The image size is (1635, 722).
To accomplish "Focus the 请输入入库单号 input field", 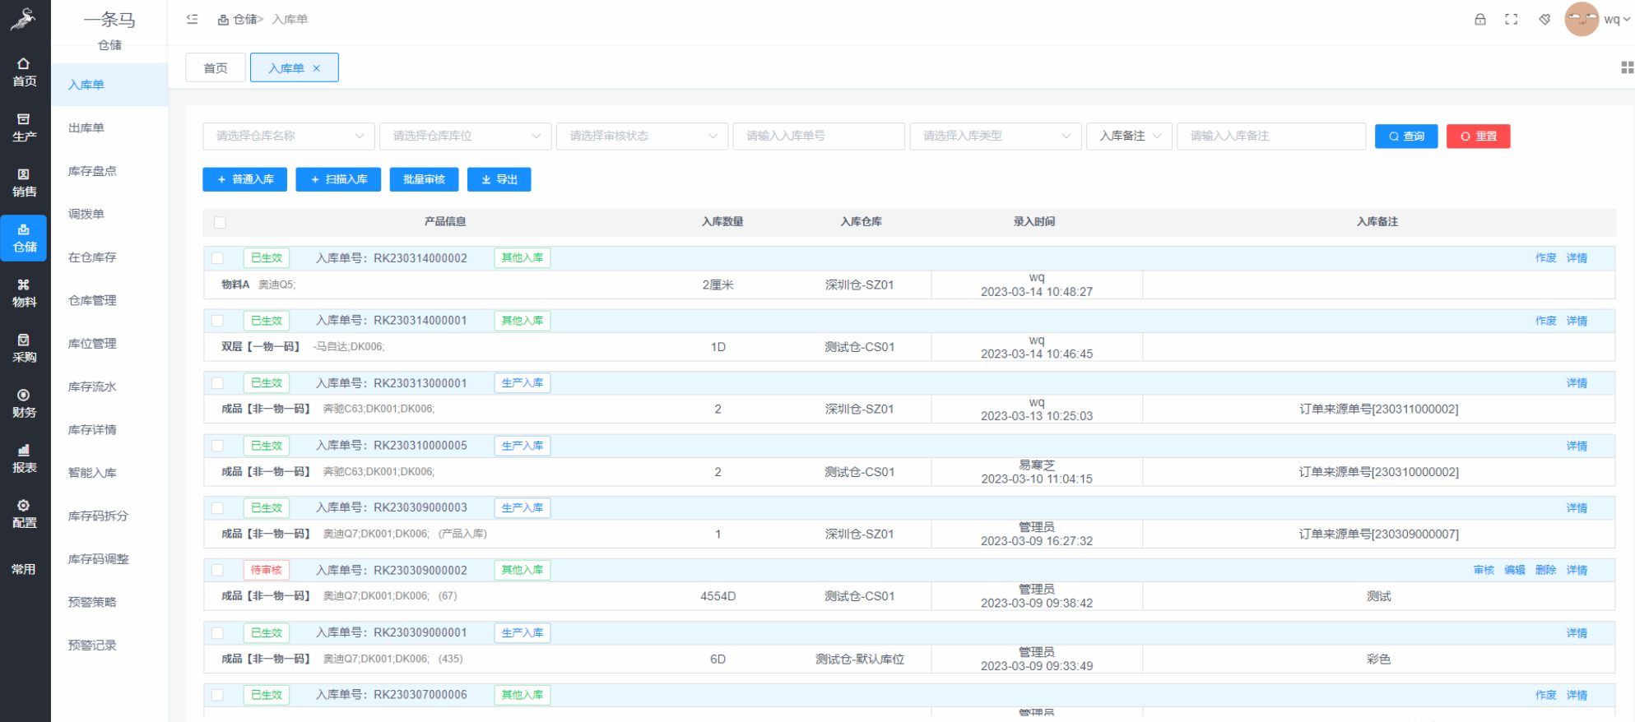I will [x=820, y=136].
